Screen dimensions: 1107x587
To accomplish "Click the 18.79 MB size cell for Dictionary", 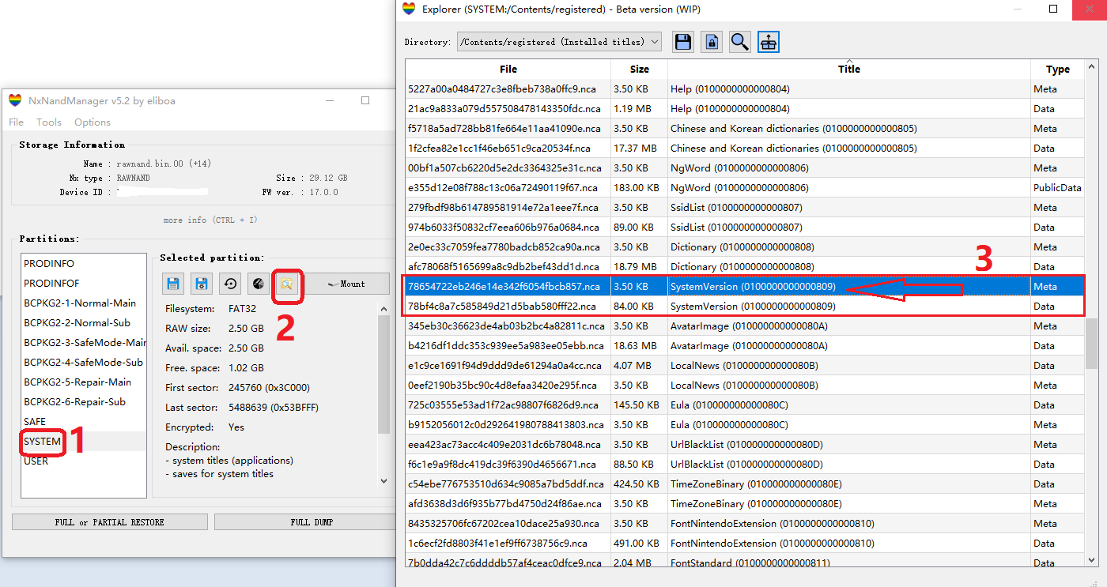I will (640, 266).
